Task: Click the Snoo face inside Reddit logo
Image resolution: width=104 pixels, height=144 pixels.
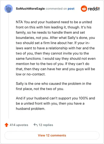Action: [x=84, y=9]
